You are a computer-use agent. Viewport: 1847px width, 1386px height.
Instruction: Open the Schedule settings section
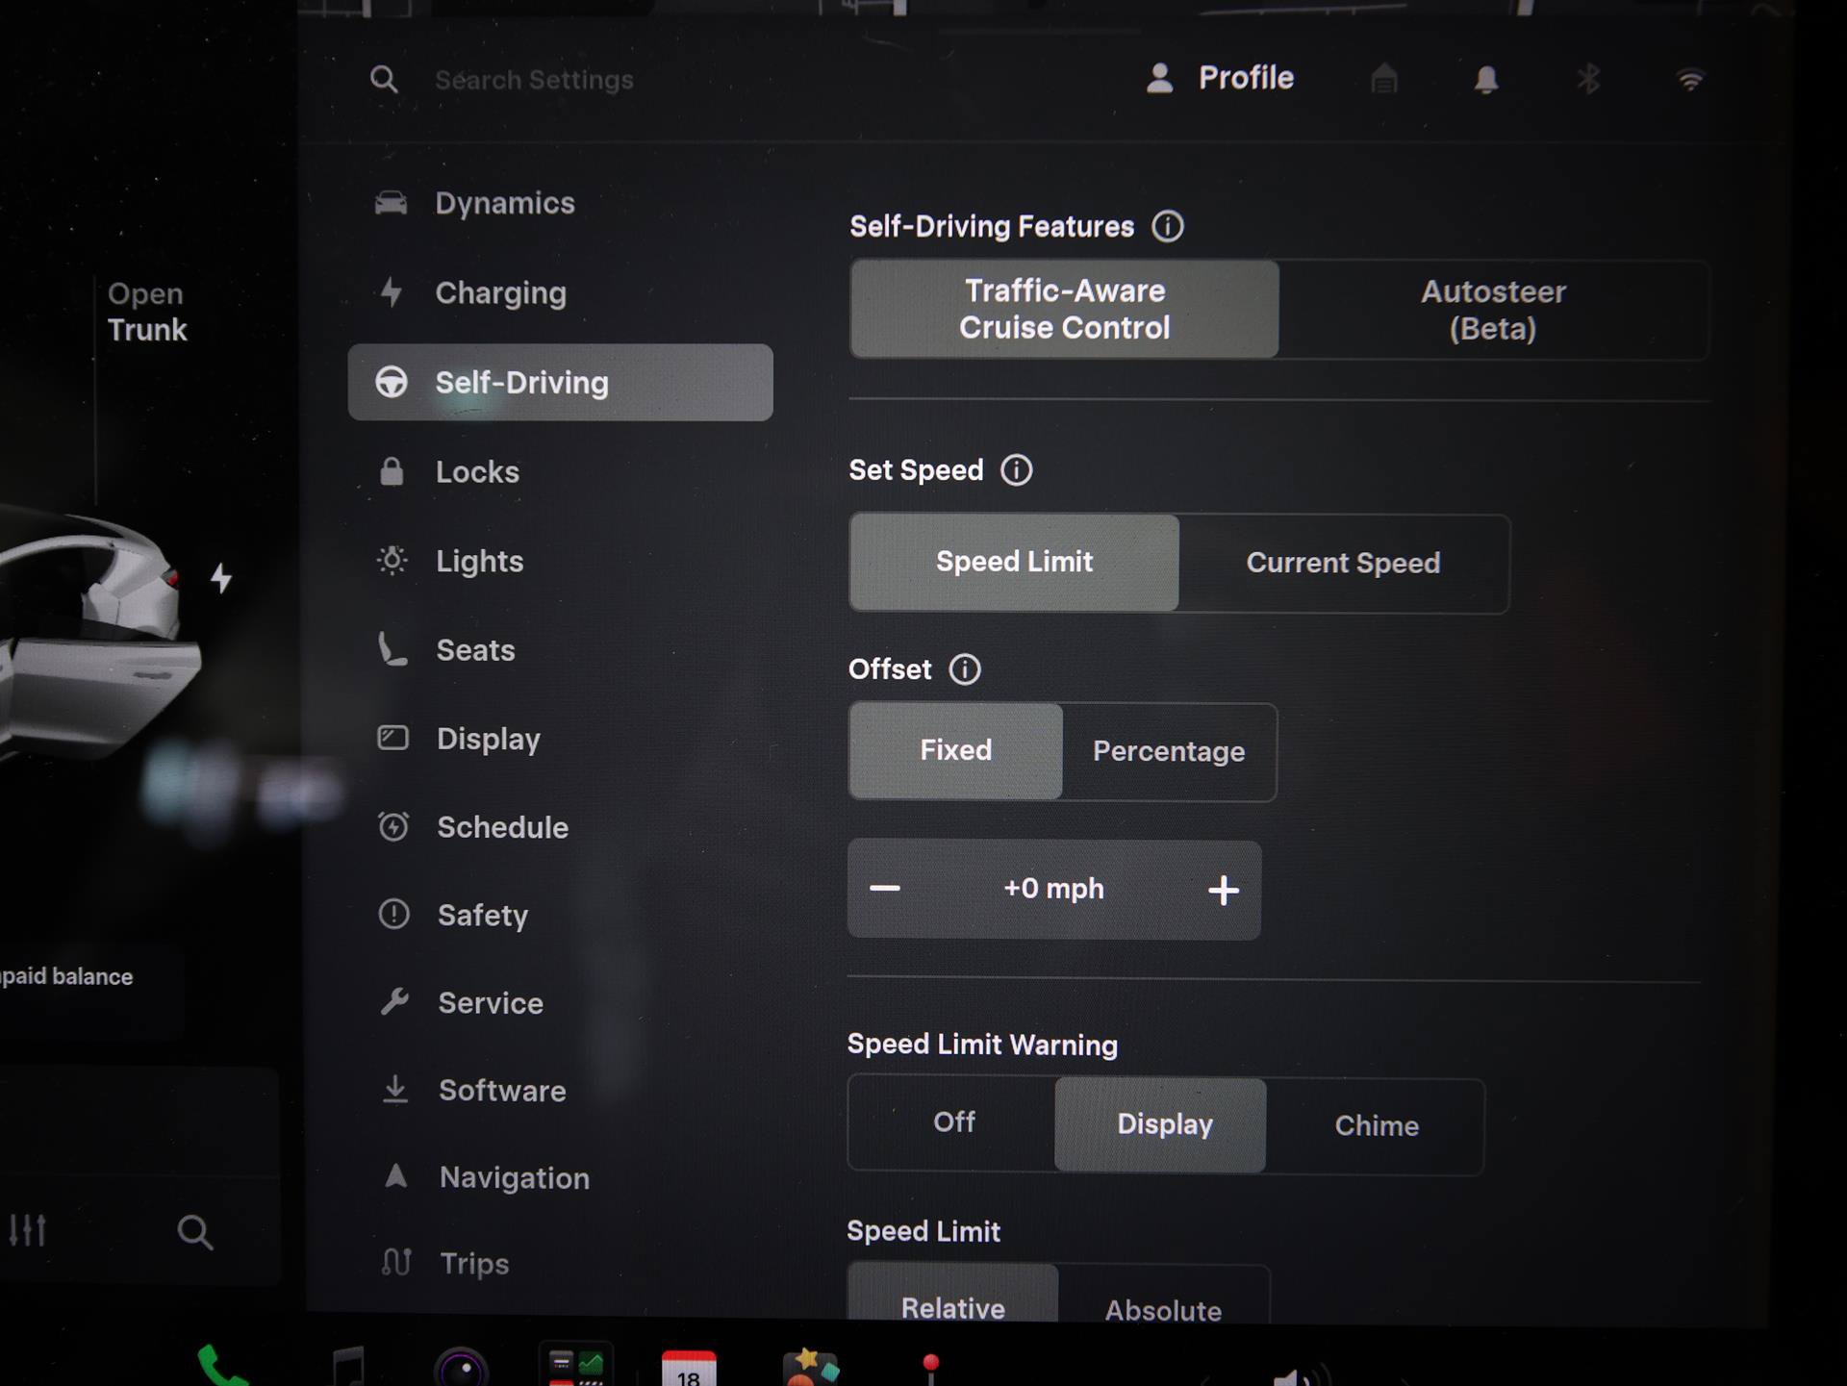[560, 827]
